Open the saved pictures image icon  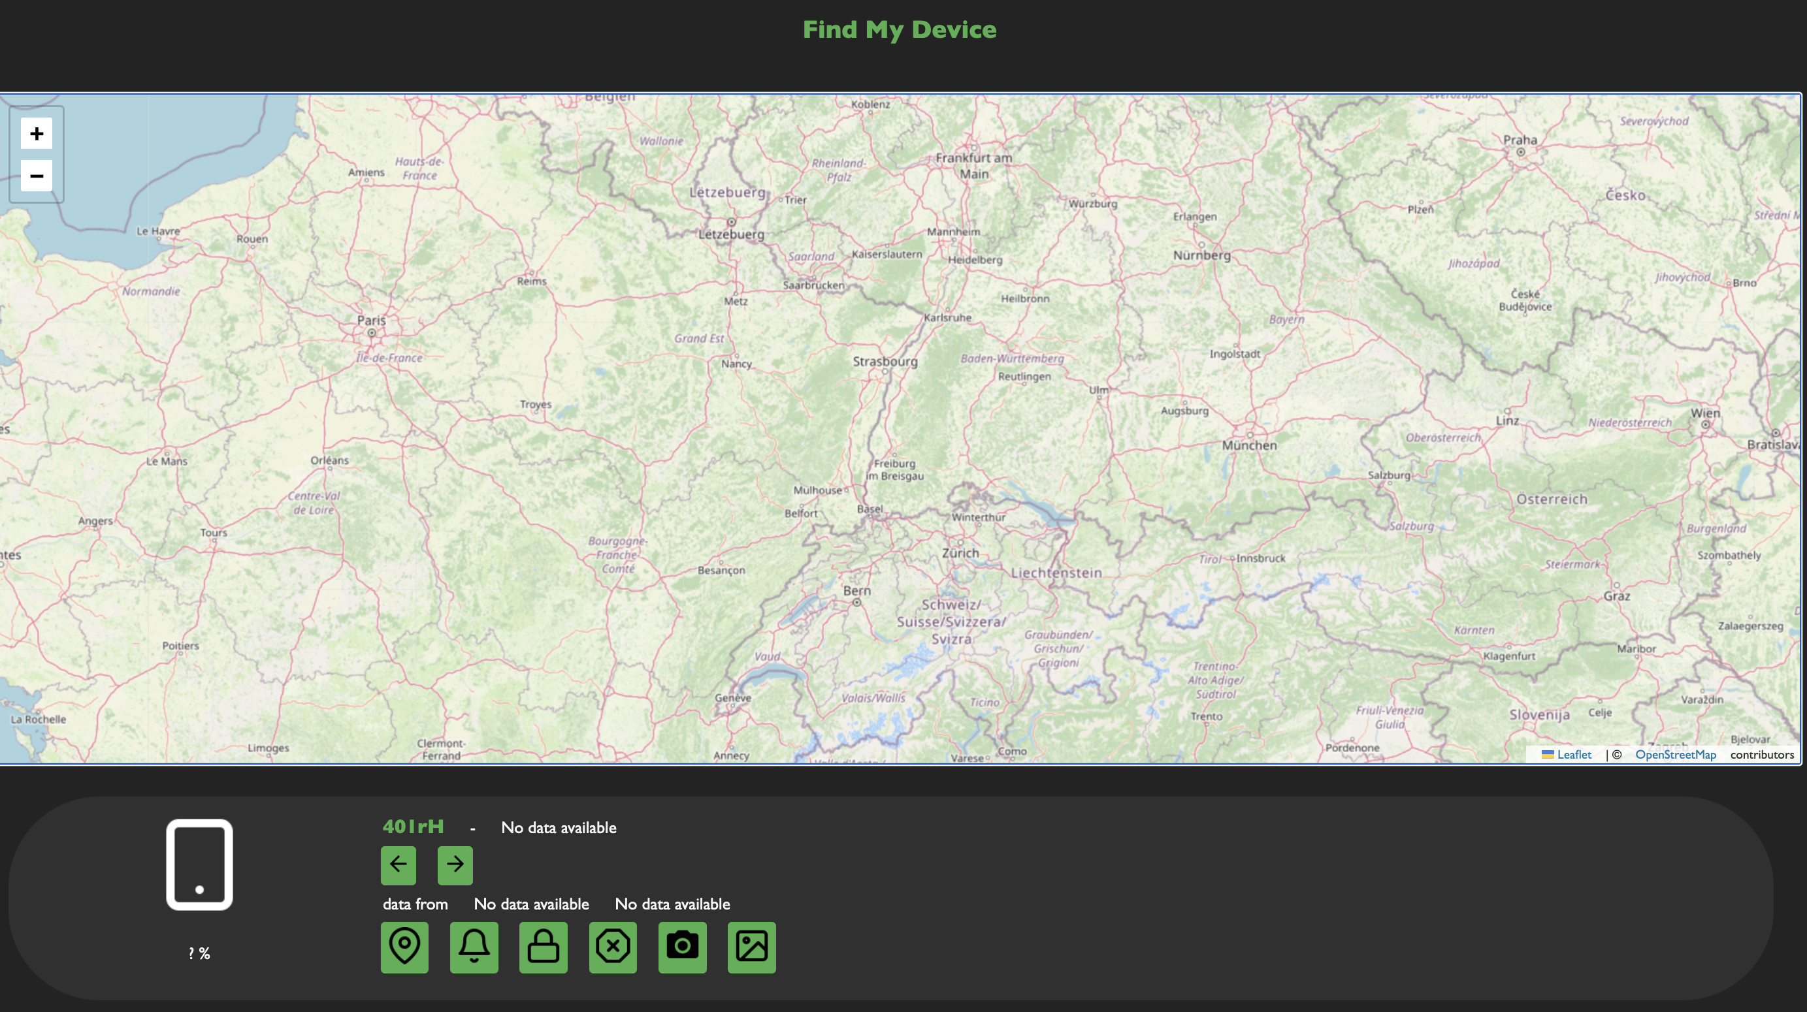751,947
